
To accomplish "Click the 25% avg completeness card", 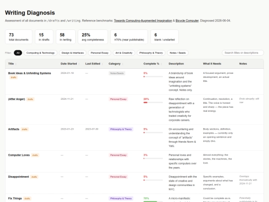I will [x=93, y=37].
